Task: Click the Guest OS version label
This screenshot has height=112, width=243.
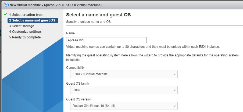Action: click(x=79, y=99)
